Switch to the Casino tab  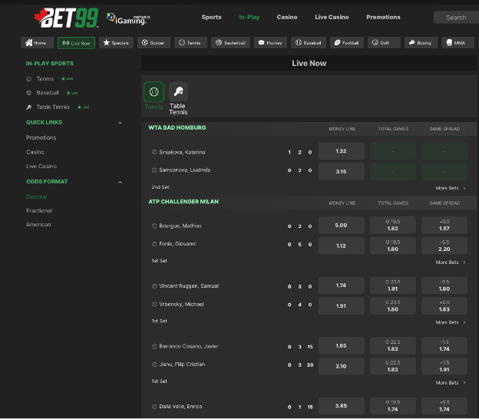pyautogui.click(x=287, y=17)
